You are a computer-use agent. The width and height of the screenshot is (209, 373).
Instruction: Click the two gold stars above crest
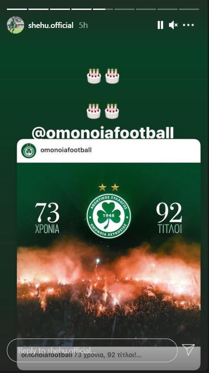click(x=109, y=187)
